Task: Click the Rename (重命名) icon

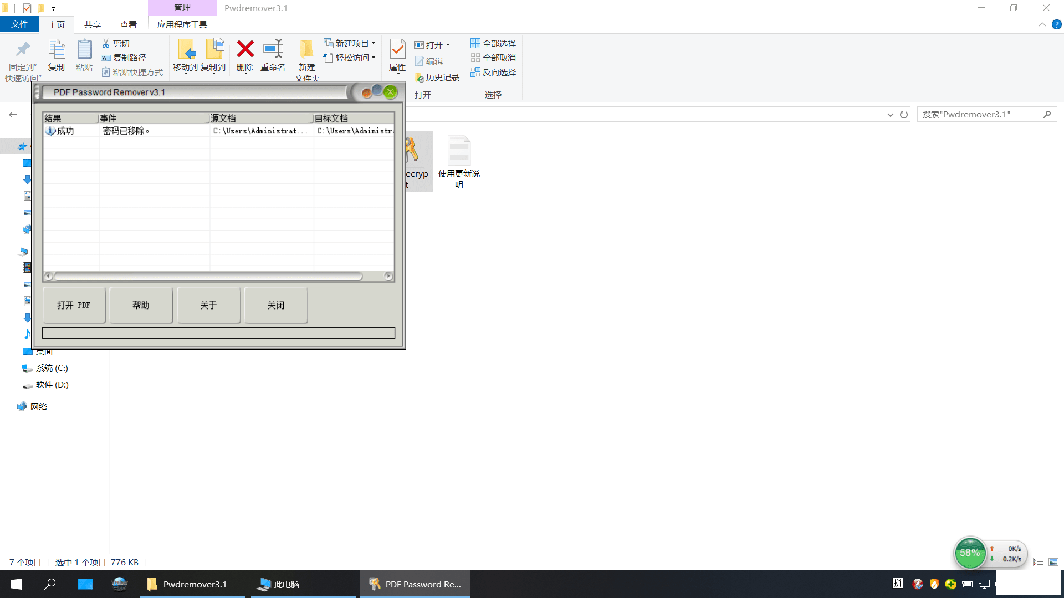Action: 273,49
